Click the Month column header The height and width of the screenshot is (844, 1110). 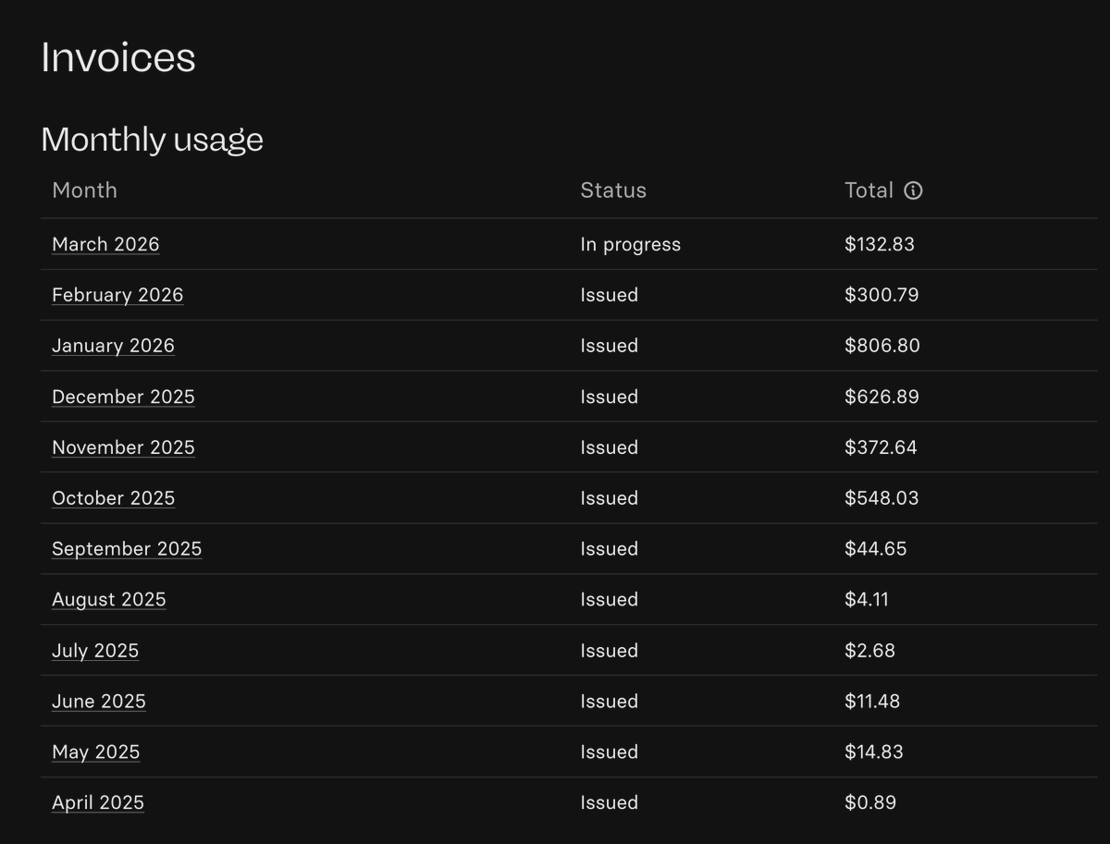pyautogui.click(x=84, y=190)
